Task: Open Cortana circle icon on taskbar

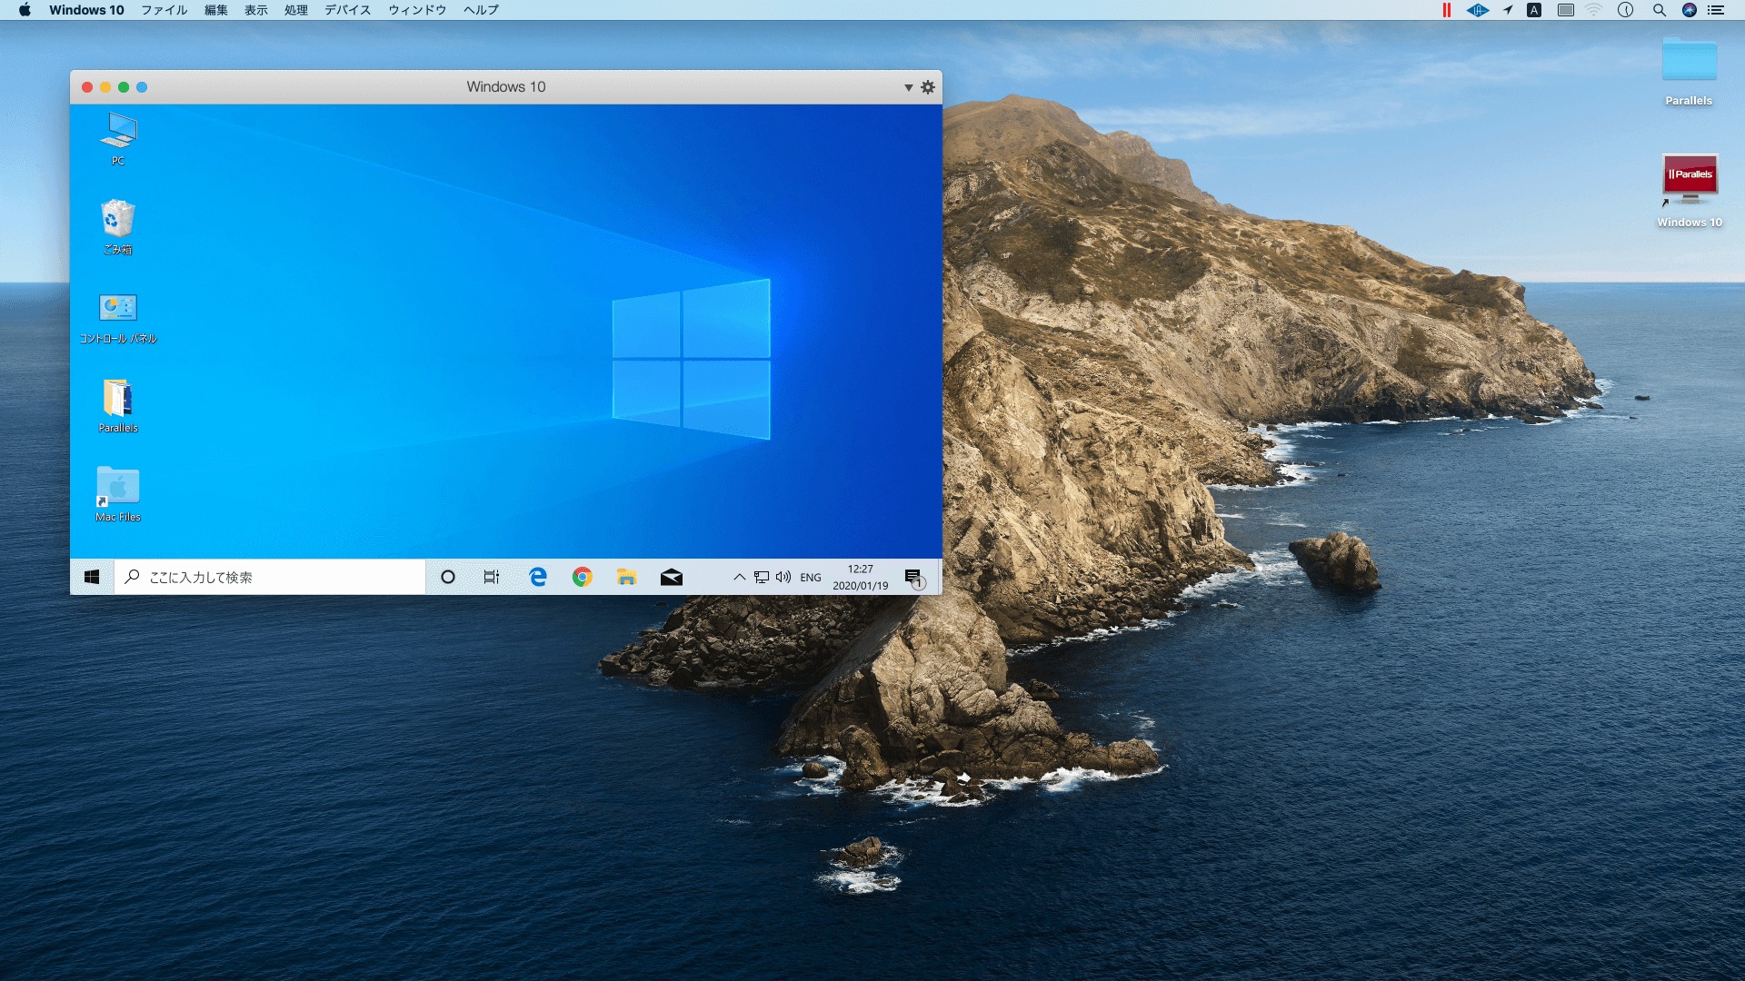Action: (448, 577)
